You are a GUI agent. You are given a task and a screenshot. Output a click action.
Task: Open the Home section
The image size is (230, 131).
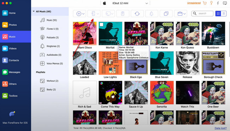point(16,13)
